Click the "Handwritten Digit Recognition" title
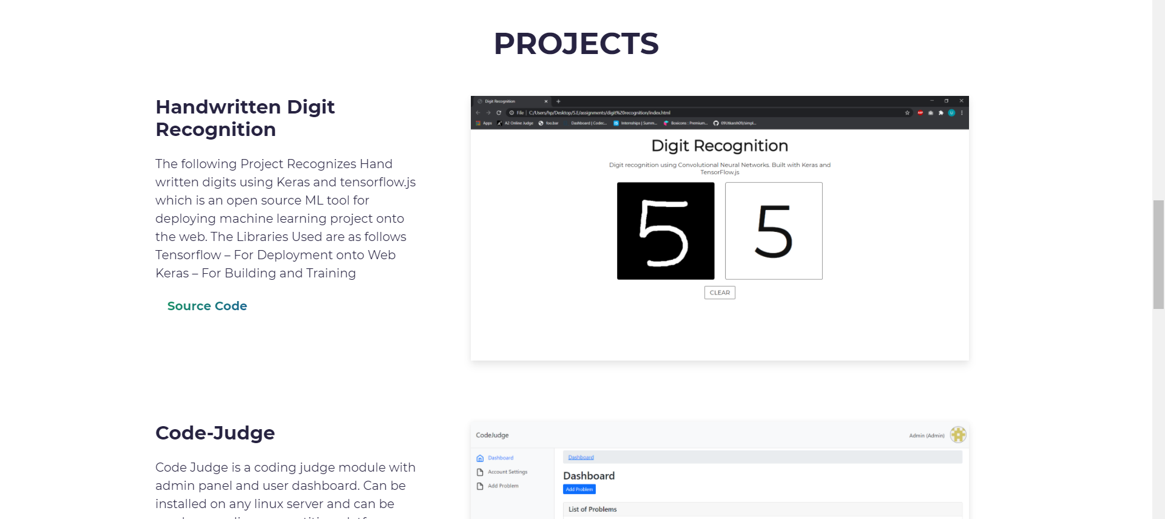The height and width of the screenshot is (519, 1165). [x=245, y=118]
